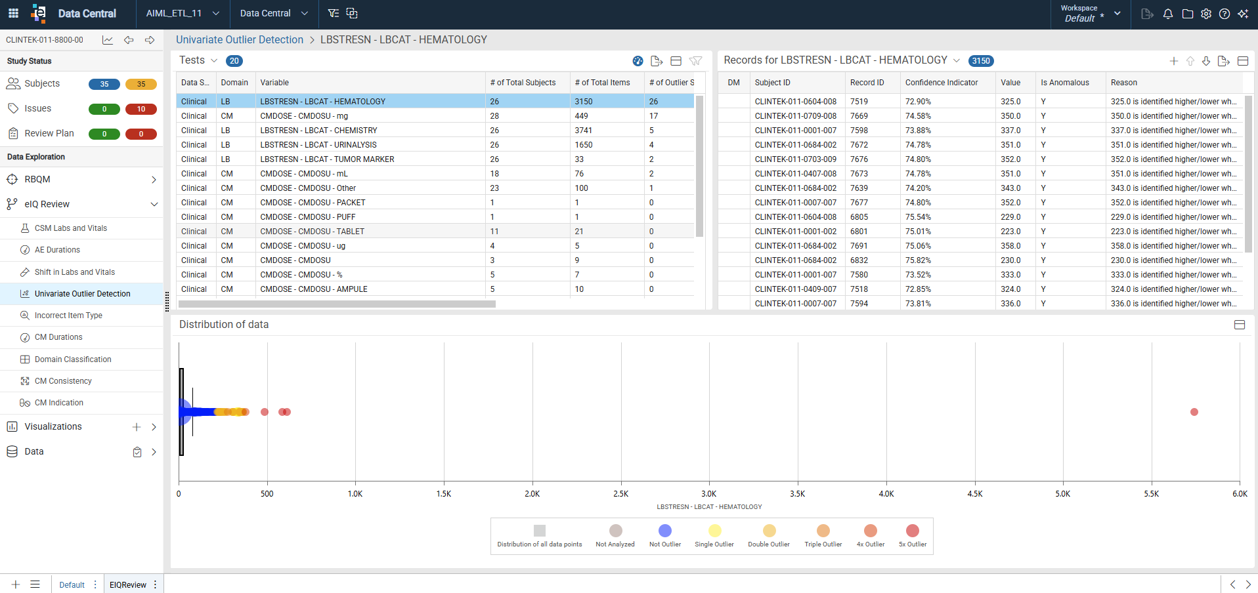Click the Tests table horizontal scrollbar
Screen dimensions: 1258x593
[x=337, y=304]
